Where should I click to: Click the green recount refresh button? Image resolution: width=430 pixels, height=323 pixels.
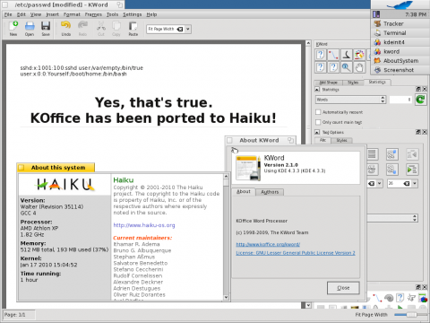(x=420, y=100)
